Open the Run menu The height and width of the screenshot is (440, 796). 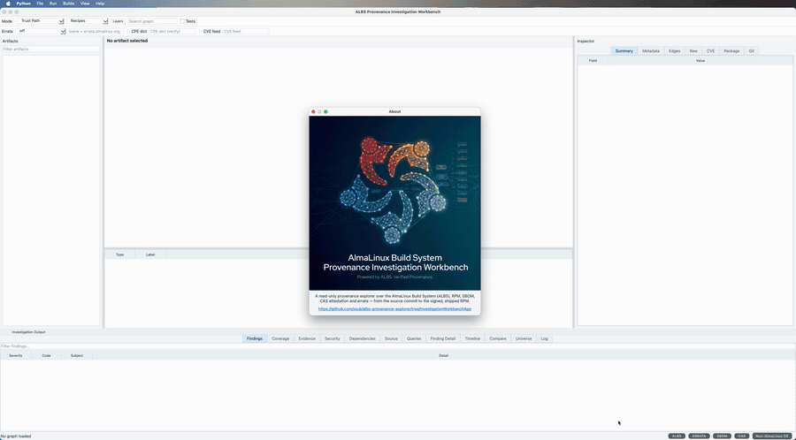53,3
